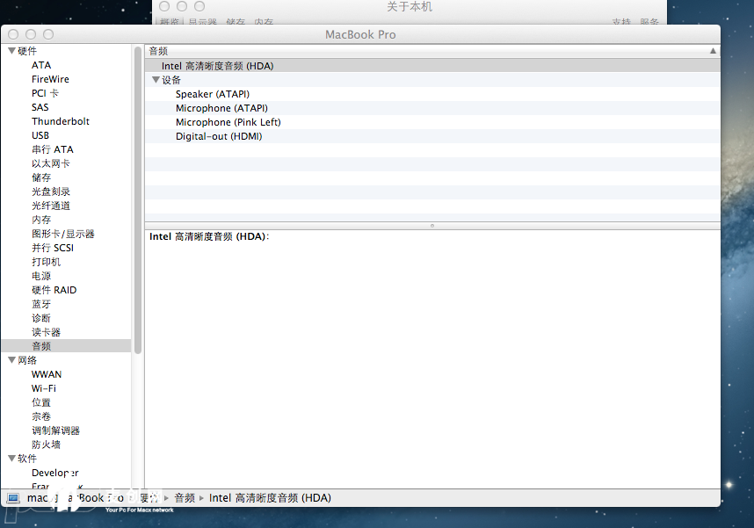Open the 蓝牙 Bluetooth category
This screenshot has height=528, width=754.
[x=41, y=304]
